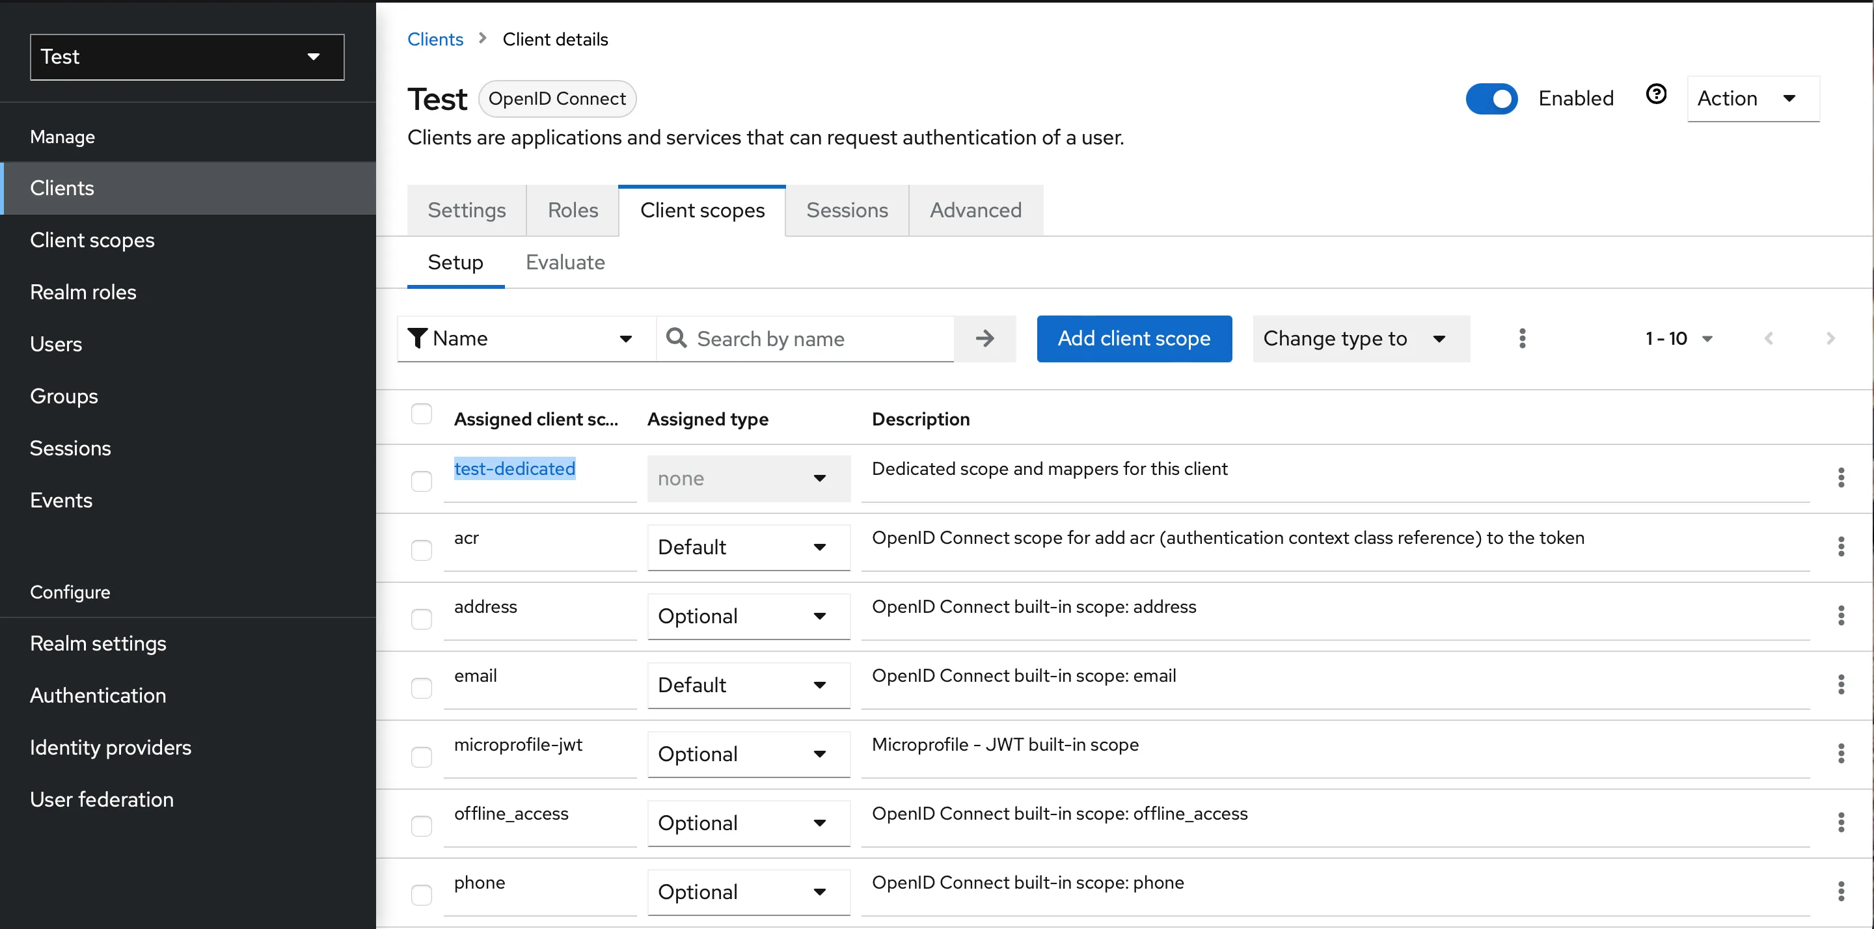This screenshot has width=1874, height=929.
Task: Select the address row checkbox
Action: click(421, 619)
